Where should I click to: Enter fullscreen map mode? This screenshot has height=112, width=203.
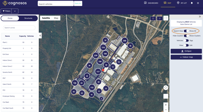pyautogui.click(x=166, y=18)
